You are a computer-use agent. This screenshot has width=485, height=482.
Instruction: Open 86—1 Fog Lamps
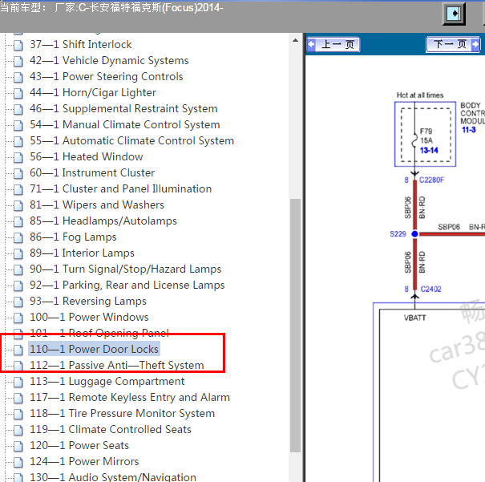tap(73, 237)
